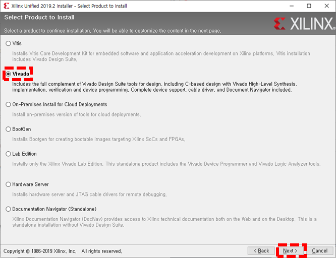Click the Vivado description starting 'Includes the full complement'

tap(154, 87)
